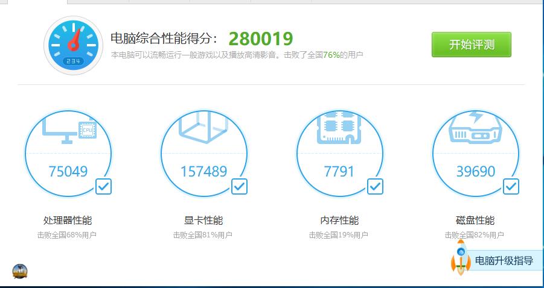Toggle the checkbox for 磁盘性能
Viewport: 544px width, 288px height.
pos(511,186)
